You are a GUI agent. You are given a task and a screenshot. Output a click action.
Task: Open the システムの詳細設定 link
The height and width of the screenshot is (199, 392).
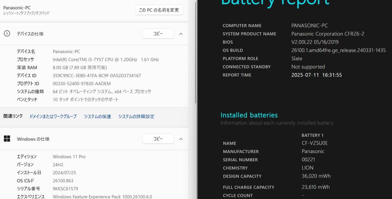point(136,116)
